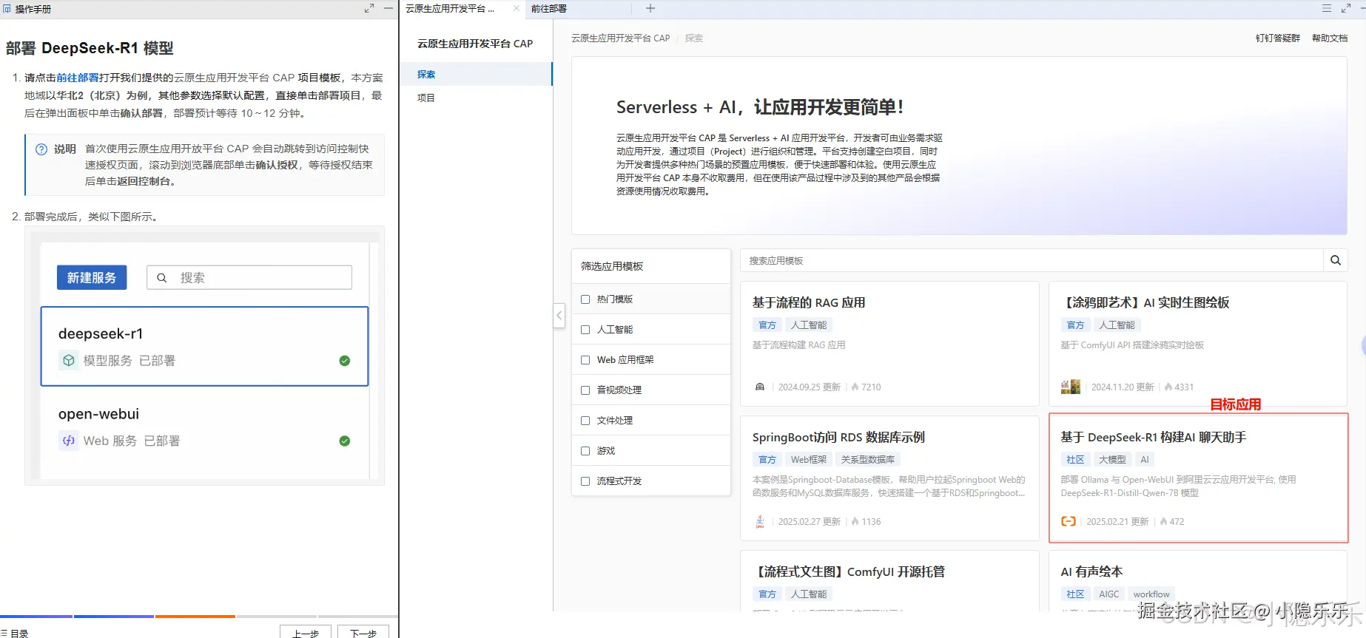
Task: Open a new tab with plus icon
Action: pos(650,9)
